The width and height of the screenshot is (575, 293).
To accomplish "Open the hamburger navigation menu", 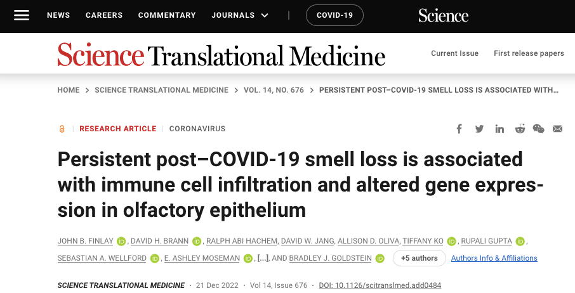I will [x=22, y=15].
